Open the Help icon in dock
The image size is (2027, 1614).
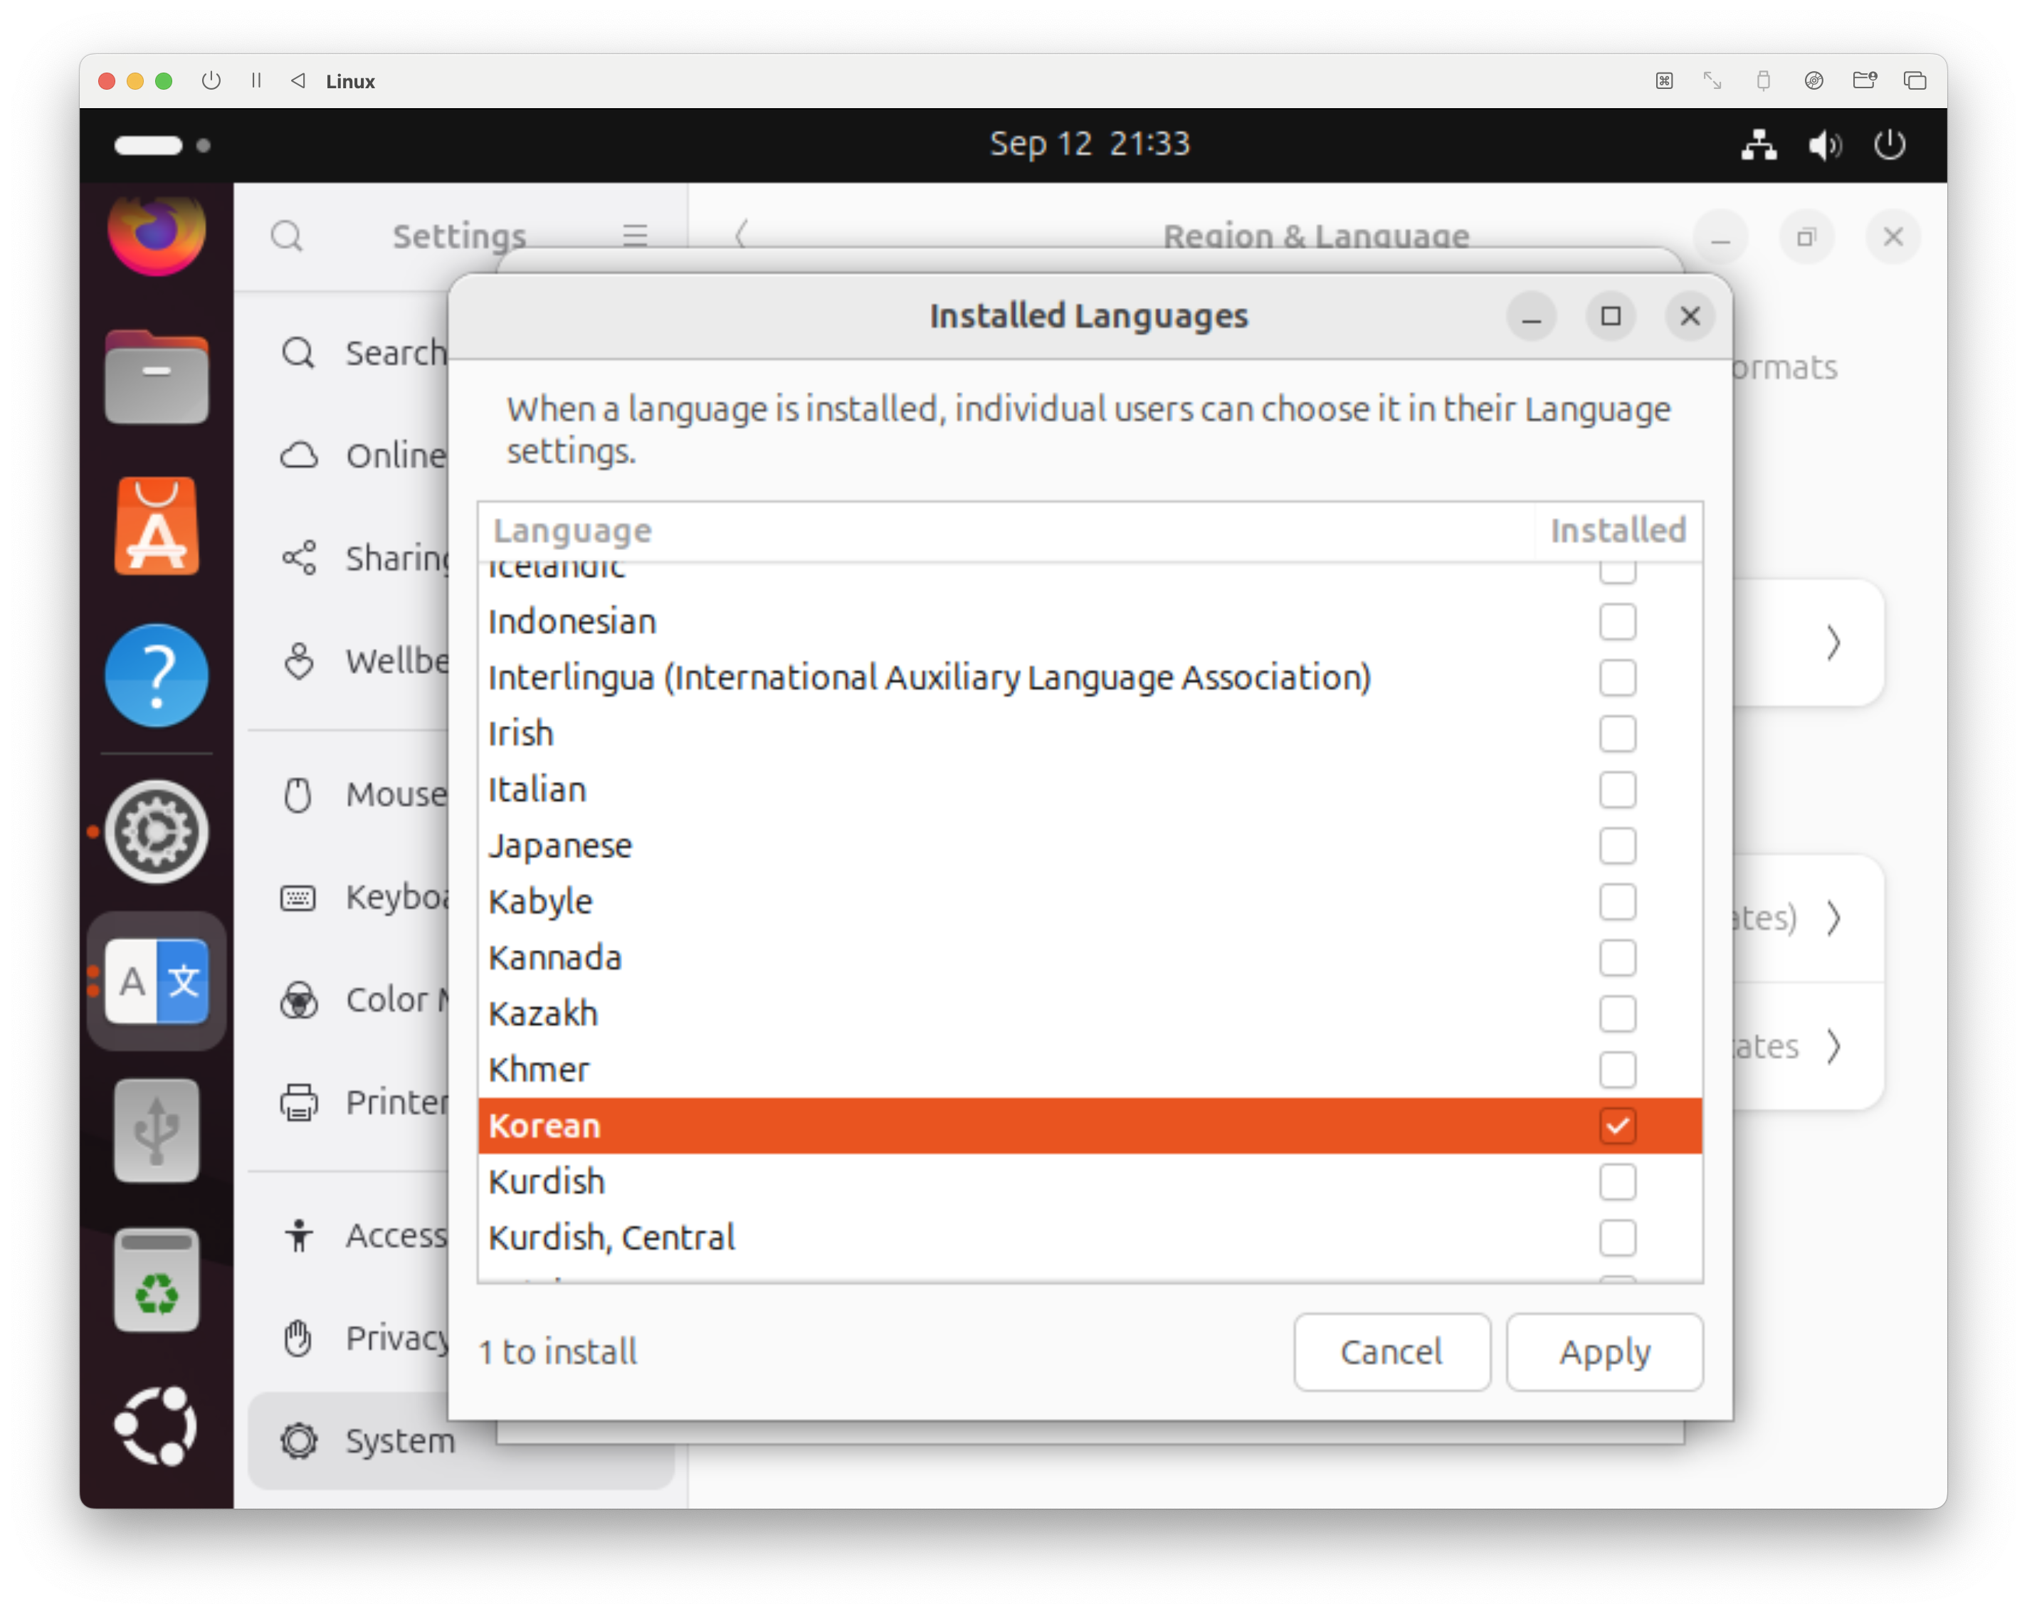(x=156, y=675)
